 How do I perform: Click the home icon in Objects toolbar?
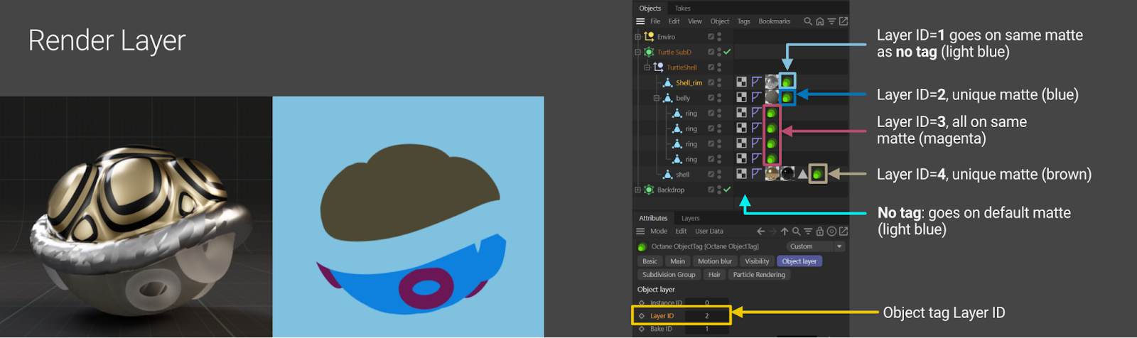click(x=819, y=21)
